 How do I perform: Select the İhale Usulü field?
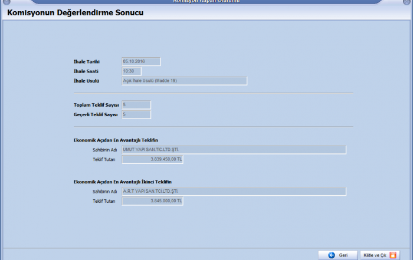(183, 81)
